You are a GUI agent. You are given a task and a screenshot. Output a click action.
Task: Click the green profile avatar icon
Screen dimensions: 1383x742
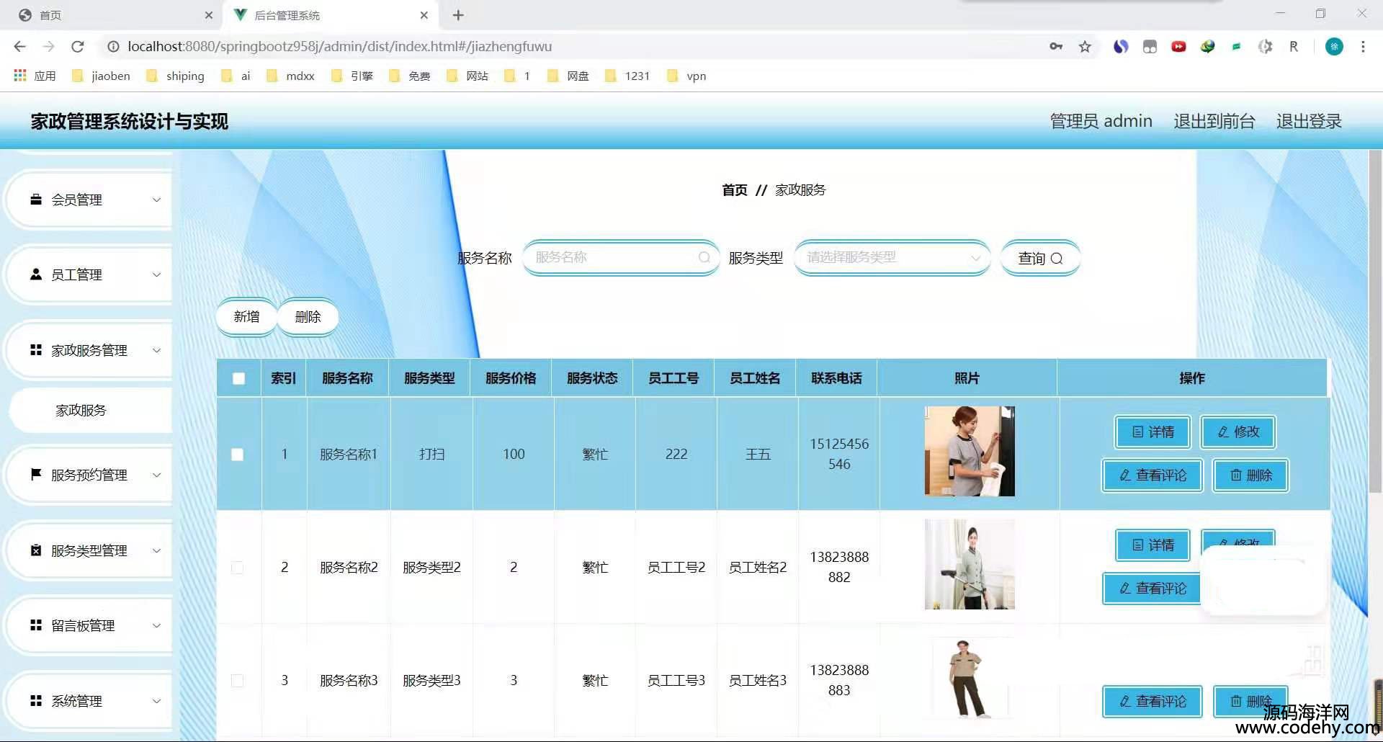(1334, 46)
